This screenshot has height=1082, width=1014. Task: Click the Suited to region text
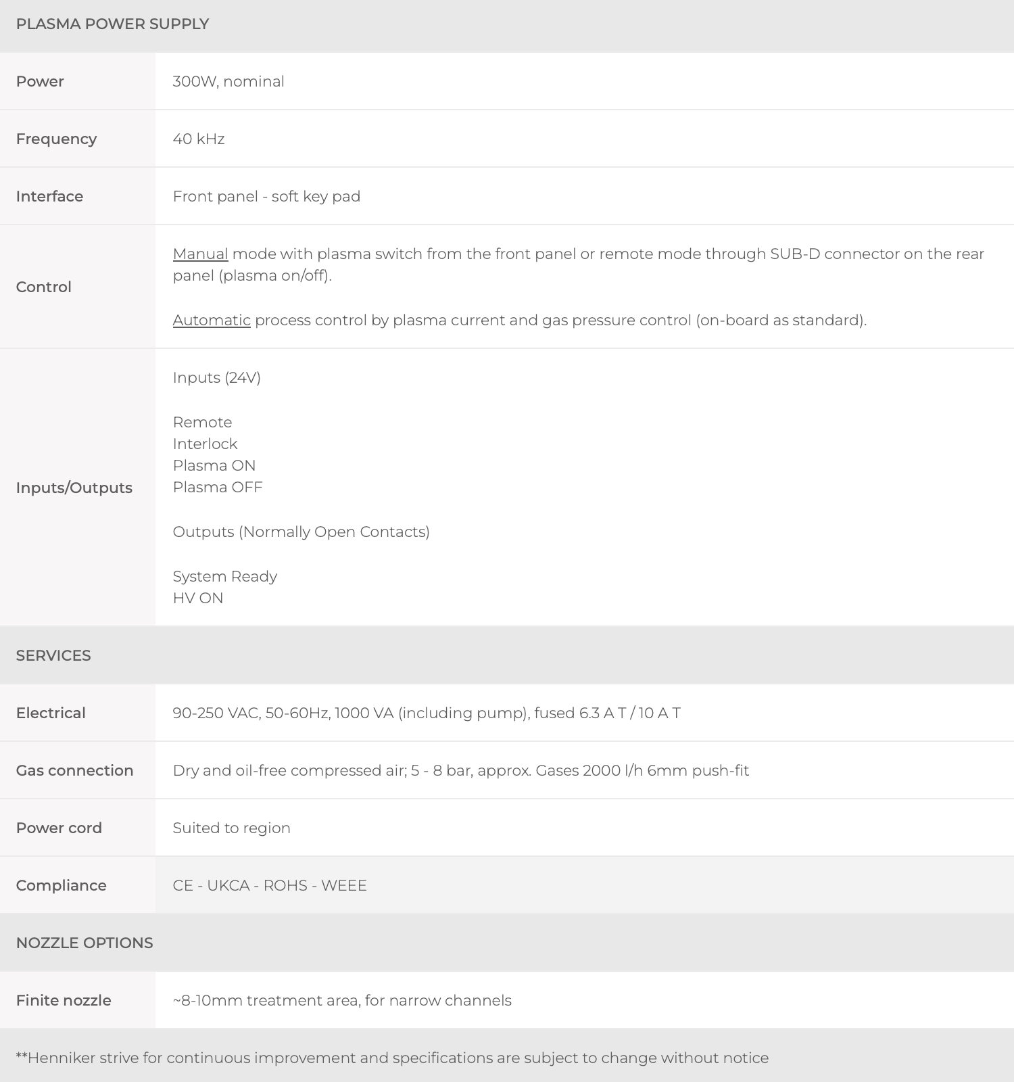(231, 828)
